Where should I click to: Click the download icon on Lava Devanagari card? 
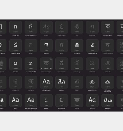51,59
